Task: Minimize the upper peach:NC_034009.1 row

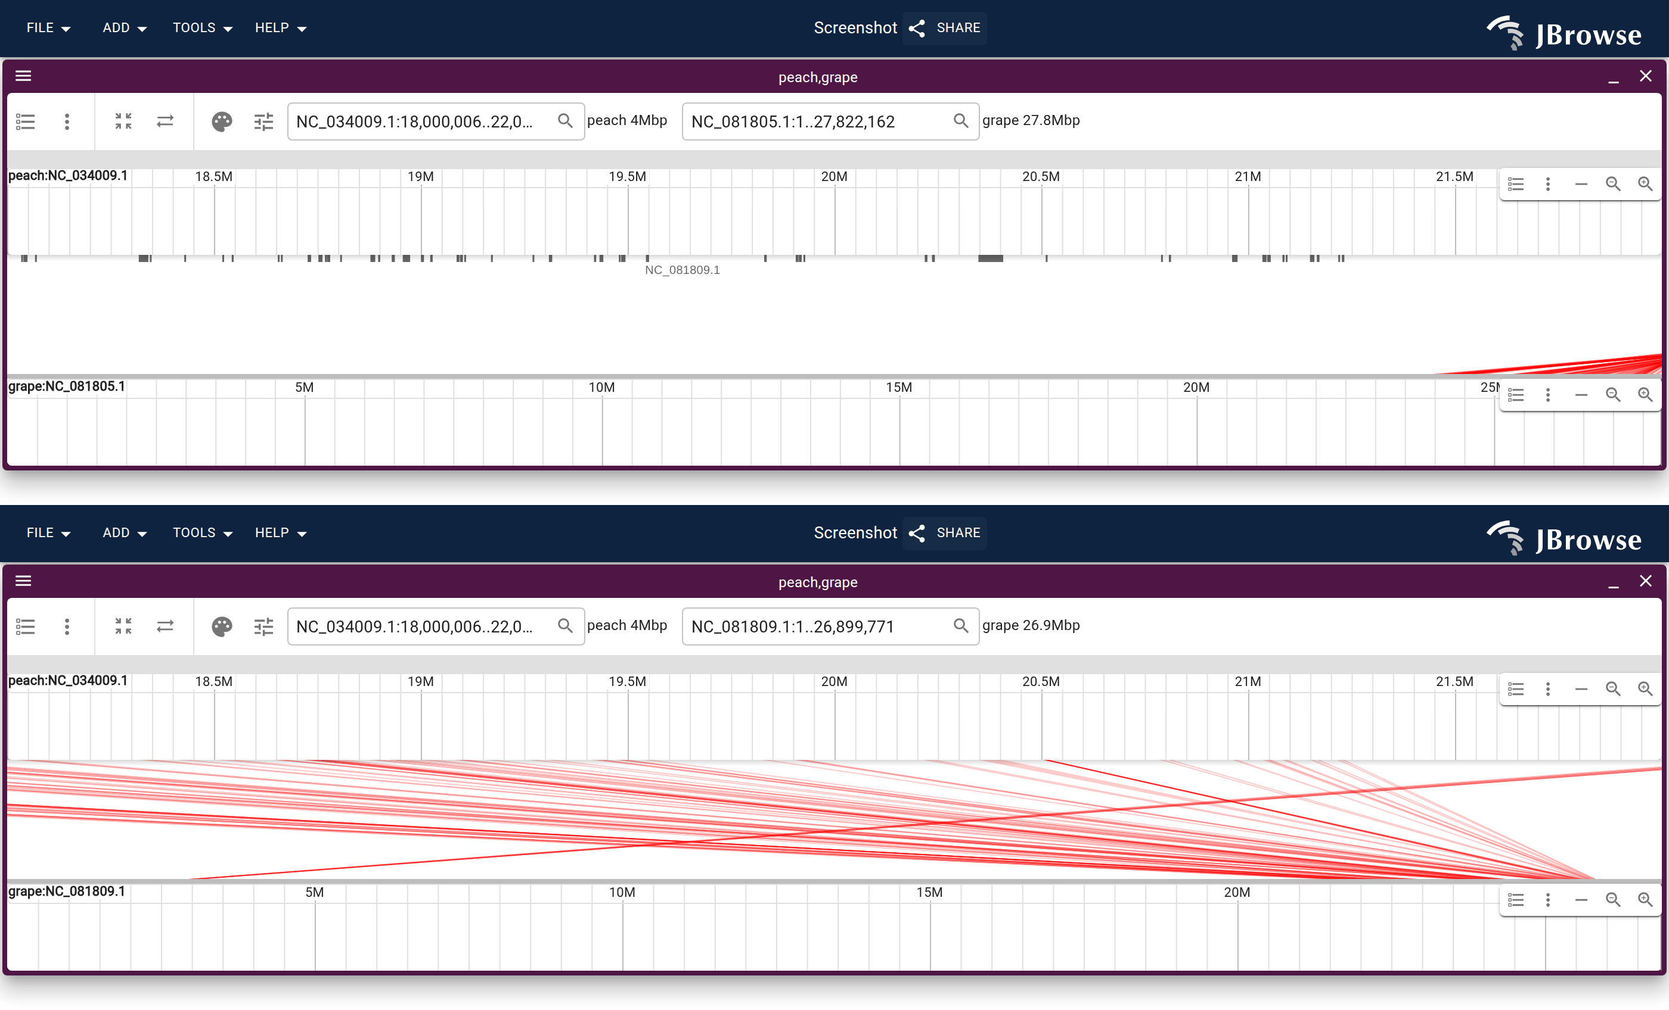Action: 1581,184
